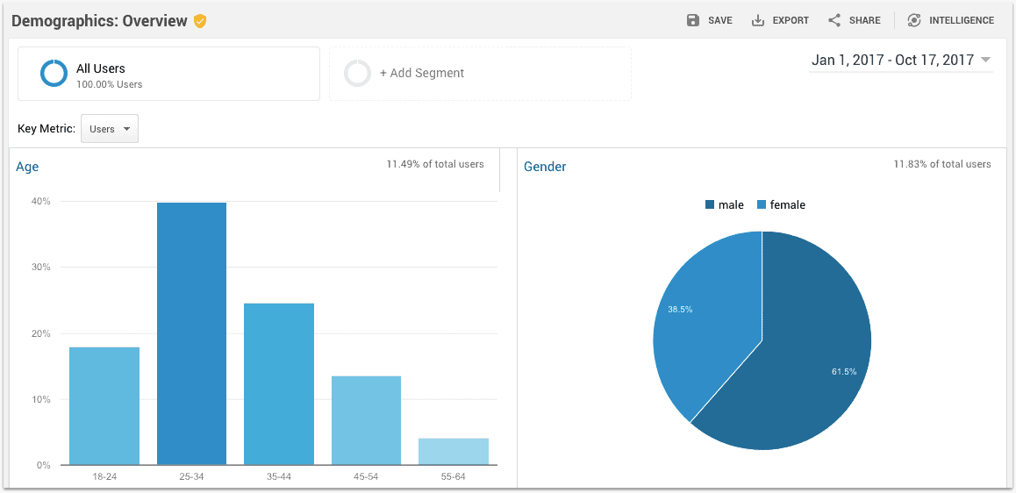The width and height of the screenshot is (1016, 493).
Task: Click the EXPORT label
Action: point(791,20)
